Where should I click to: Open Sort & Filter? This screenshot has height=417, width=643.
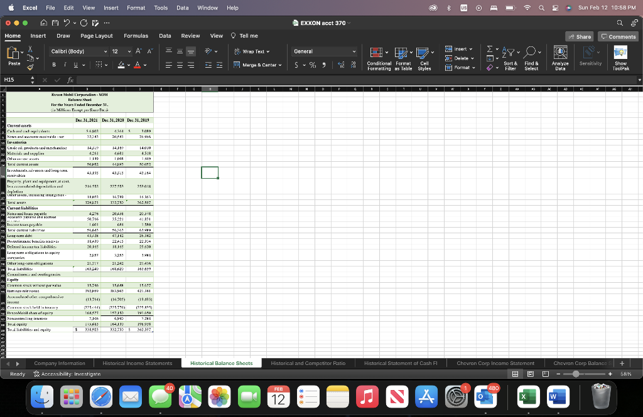pos(510,58)
